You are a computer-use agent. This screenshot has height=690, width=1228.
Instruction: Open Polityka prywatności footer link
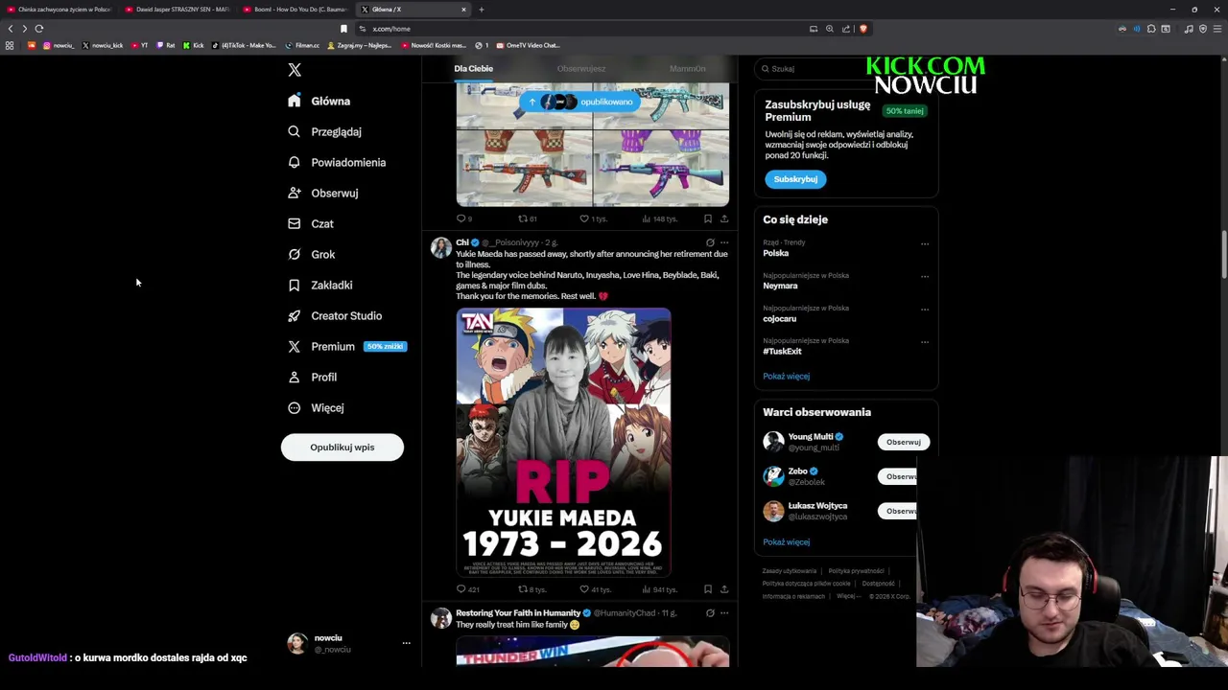[856, 571]
